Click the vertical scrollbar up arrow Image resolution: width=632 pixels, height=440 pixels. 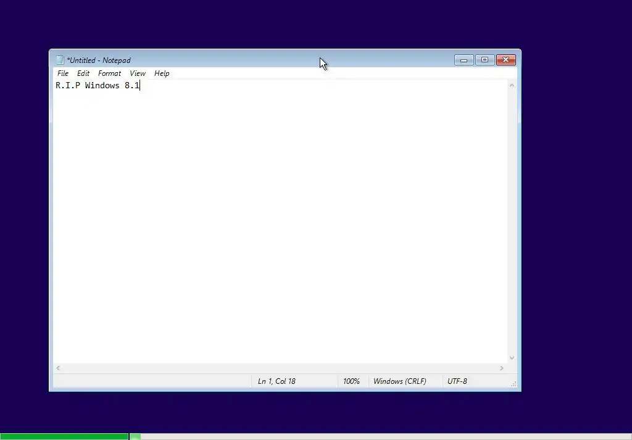(512, 85)
